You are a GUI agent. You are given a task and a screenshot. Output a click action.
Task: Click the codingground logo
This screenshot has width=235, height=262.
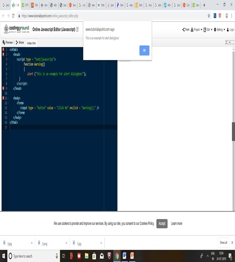[16, 29]
